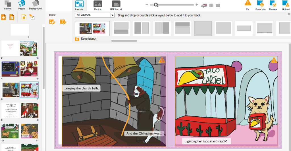The width and height of the screenshot is (291, 151).
Task: Adjust the zoom slider handle
Action: click(156, 5)
